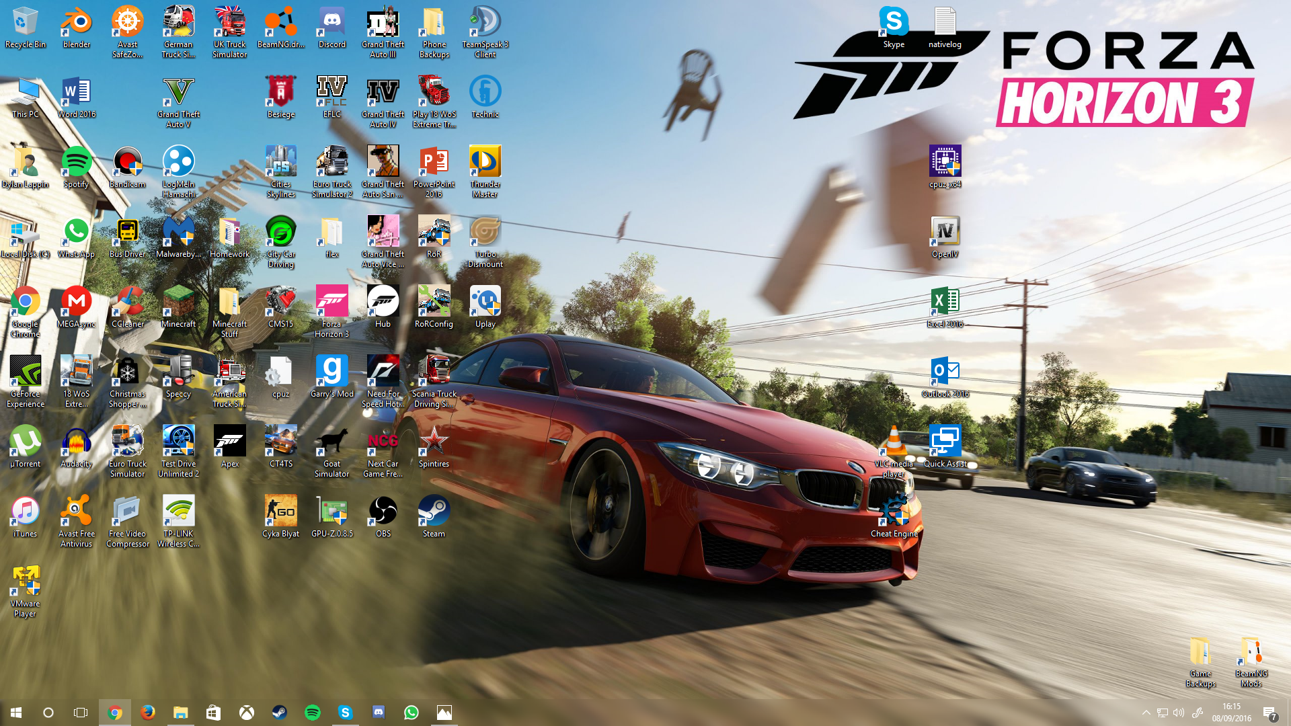
Task: Open the Phone Backups folder
Action: point(434,33)
